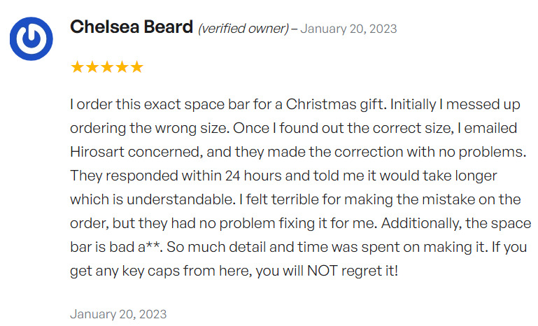Viewport: 538px width, 326px height.
Task: Click the word NOT in the last line
Action: click(323, 271)
